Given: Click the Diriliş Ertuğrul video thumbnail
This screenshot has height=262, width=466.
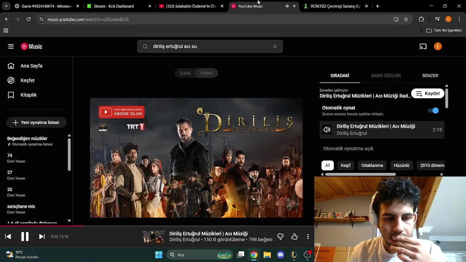Looking at the screenshot, I should pos(196,158).
